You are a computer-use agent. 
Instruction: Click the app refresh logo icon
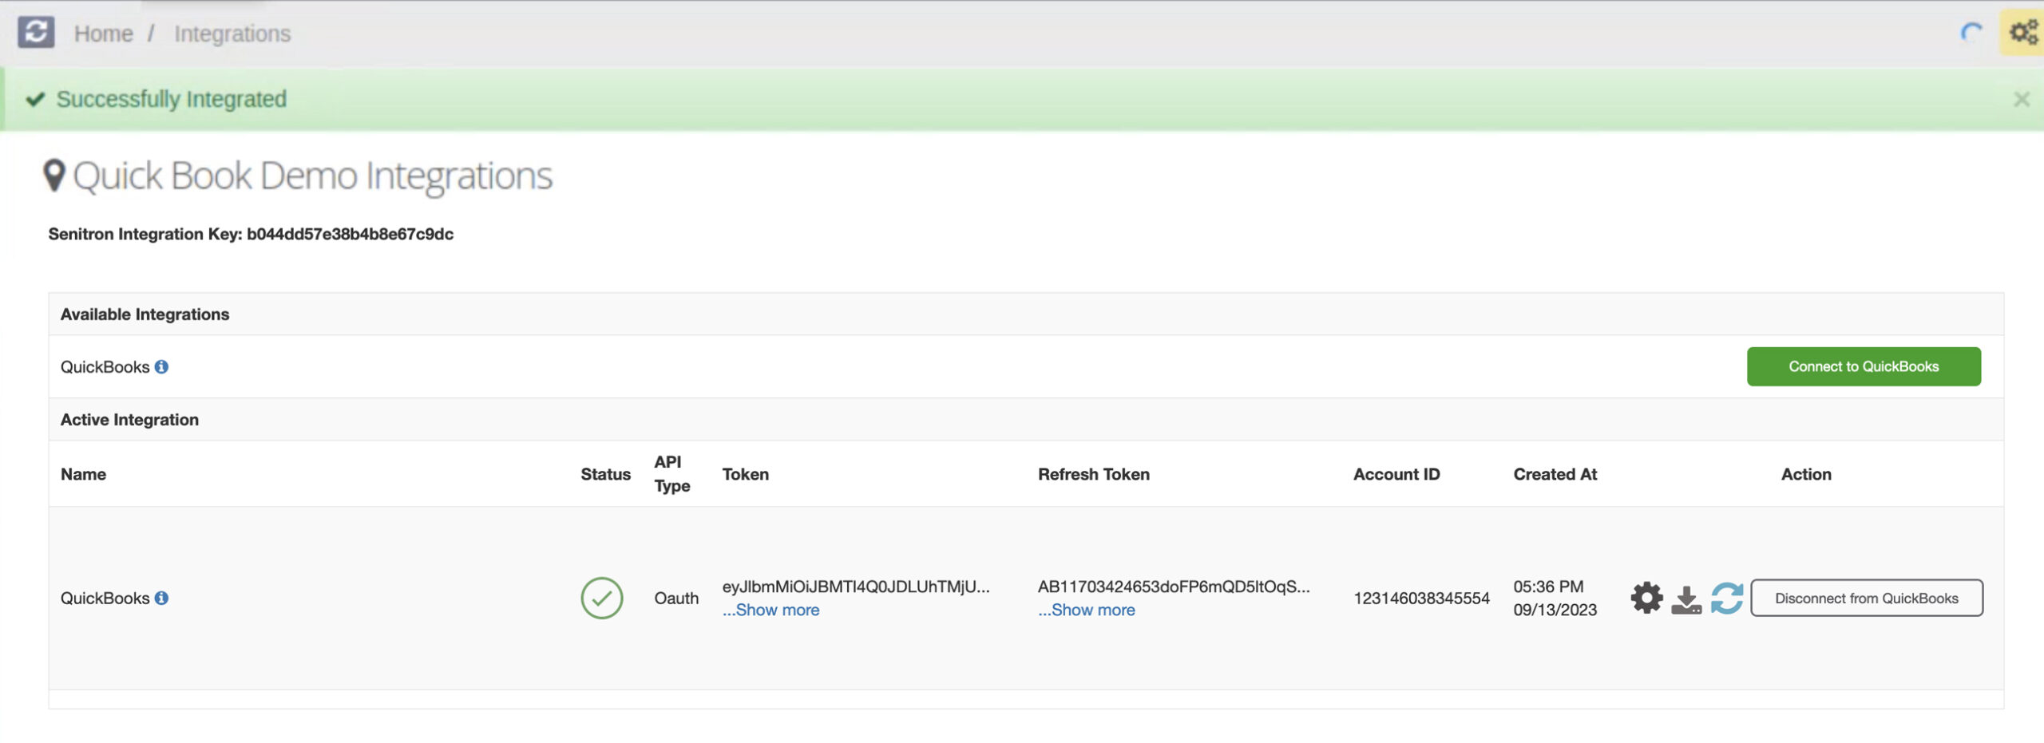(36, 33)
